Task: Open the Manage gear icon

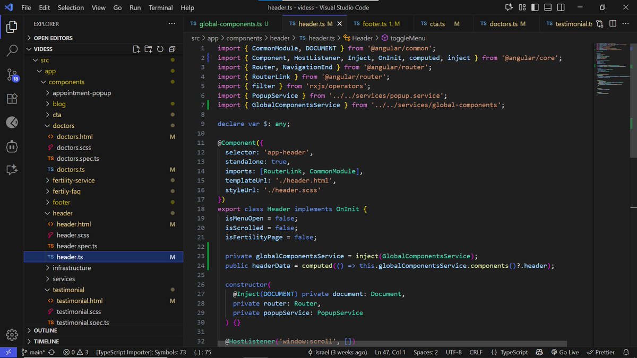Action: point(12,335)
